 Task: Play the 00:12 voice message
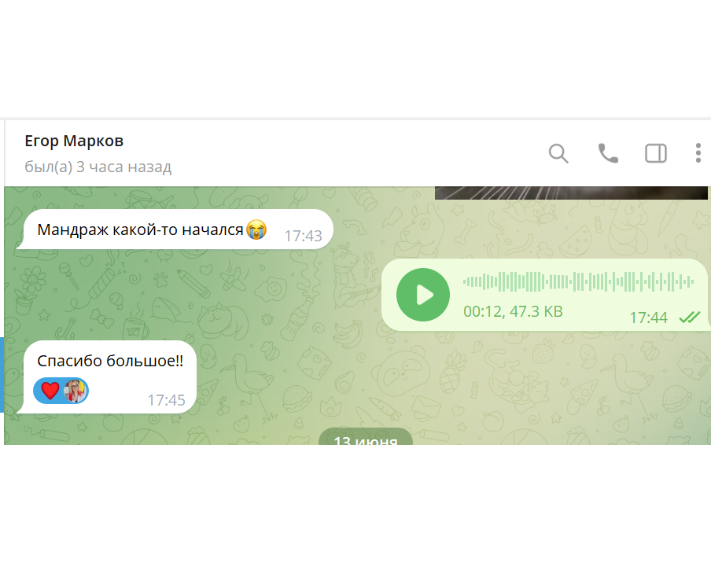point(423,295)
